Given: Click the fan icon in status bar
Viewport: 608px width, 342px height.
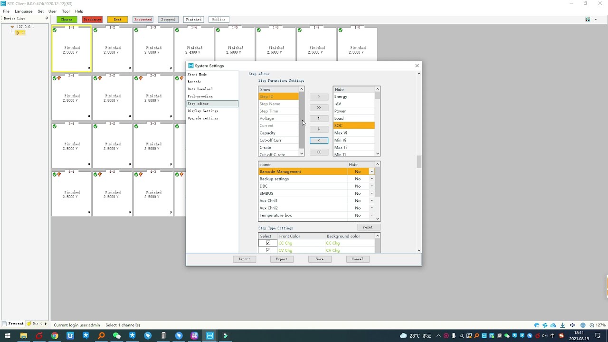Looking at the screenshot, I should coord(545,325).
